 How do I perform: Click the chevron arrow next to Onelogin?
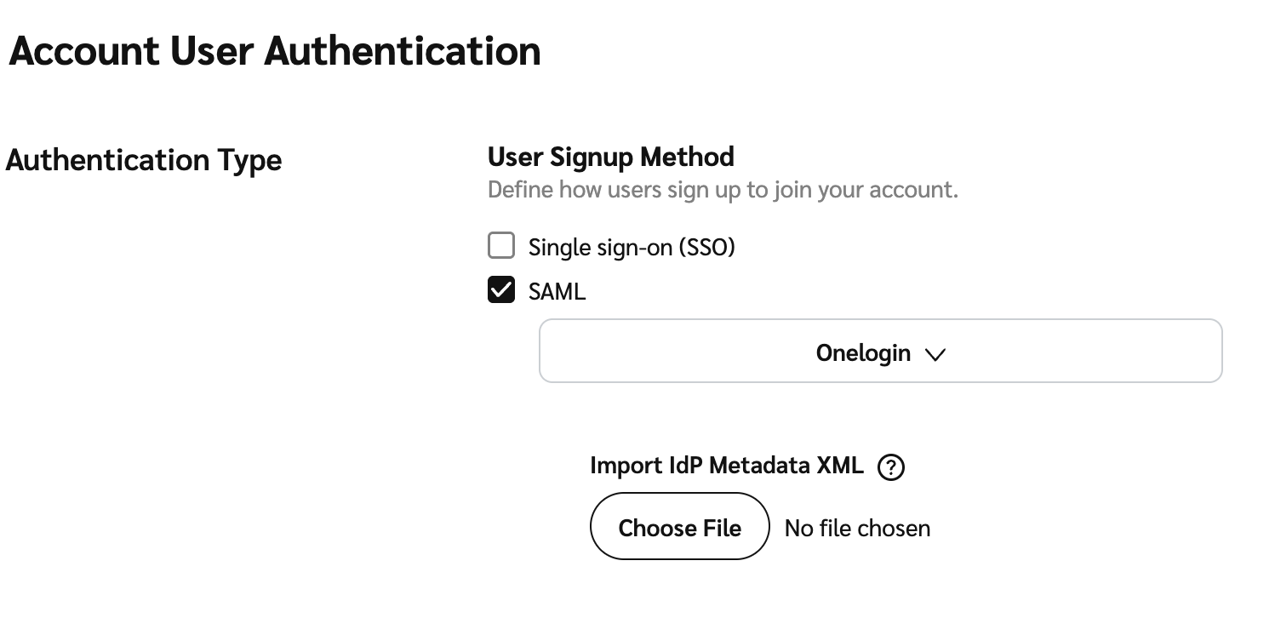tap(935, 355)
